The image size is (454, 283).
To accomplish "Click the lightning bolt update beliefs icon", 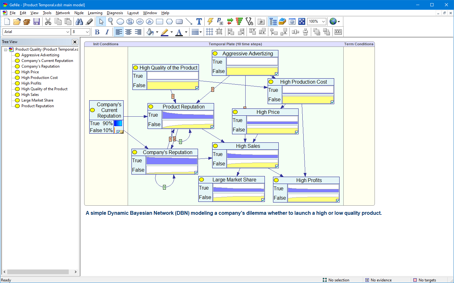I will (210, 21).
